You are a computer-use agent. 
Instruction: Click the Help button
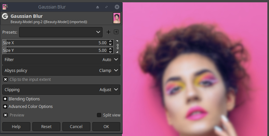tap(16, 126)
